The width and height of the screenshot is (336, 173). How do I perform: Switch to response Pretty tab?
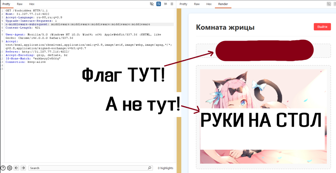[x=183, y=4]
